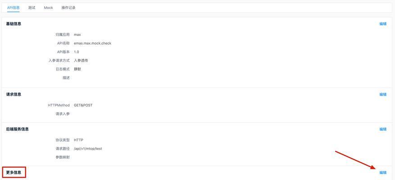This screenshot has width=395, height=180.
Task: Click the API版本 value 1.0
Action: tap(76, 52)
